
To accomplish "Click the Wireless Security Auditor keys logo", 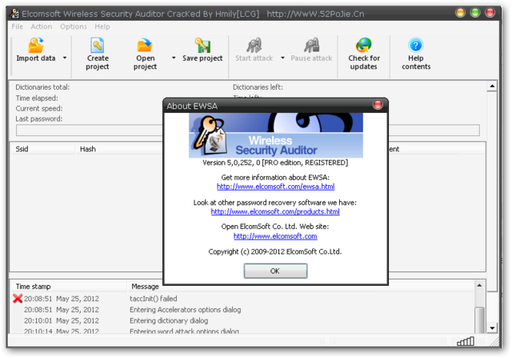I will coord(209,135).
